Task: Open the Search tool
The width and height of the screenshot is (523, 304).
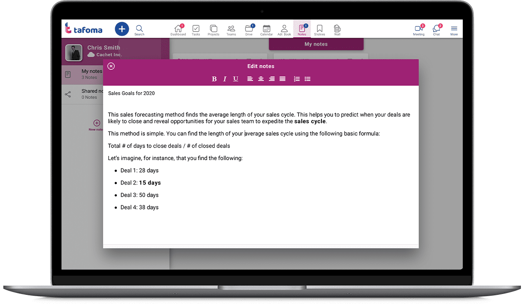Action: [140, 30]
